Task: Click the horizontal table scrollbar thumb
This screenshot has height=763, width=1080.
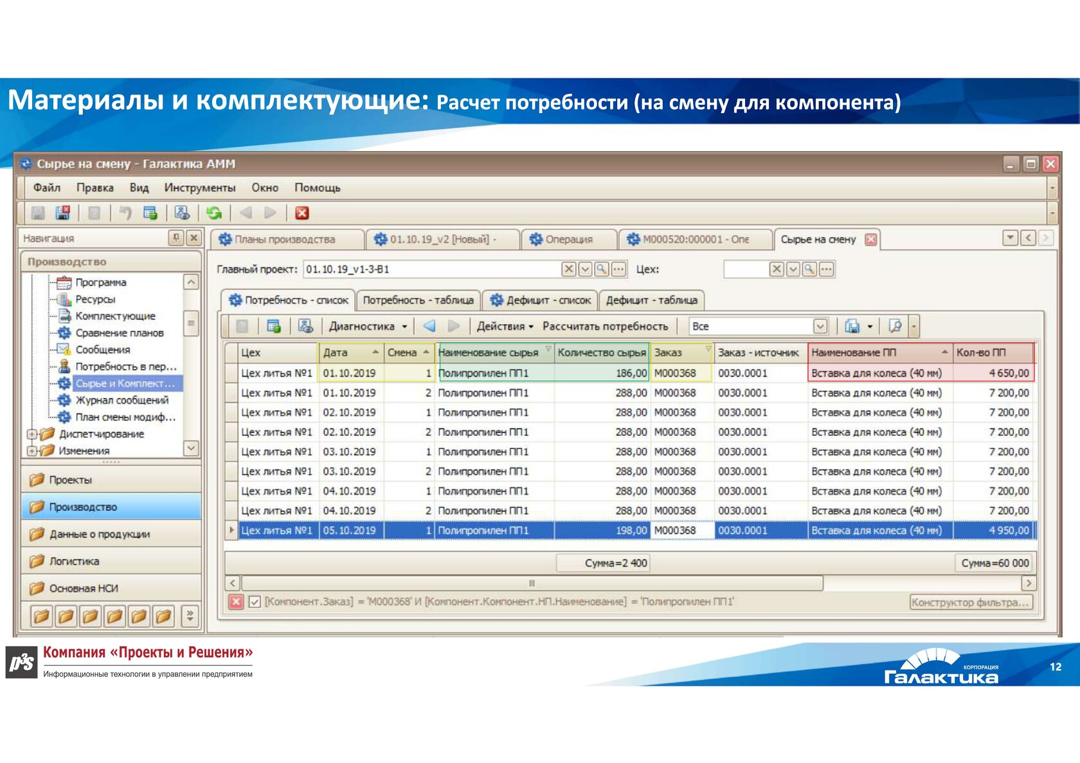Action: tap(532, 583)
